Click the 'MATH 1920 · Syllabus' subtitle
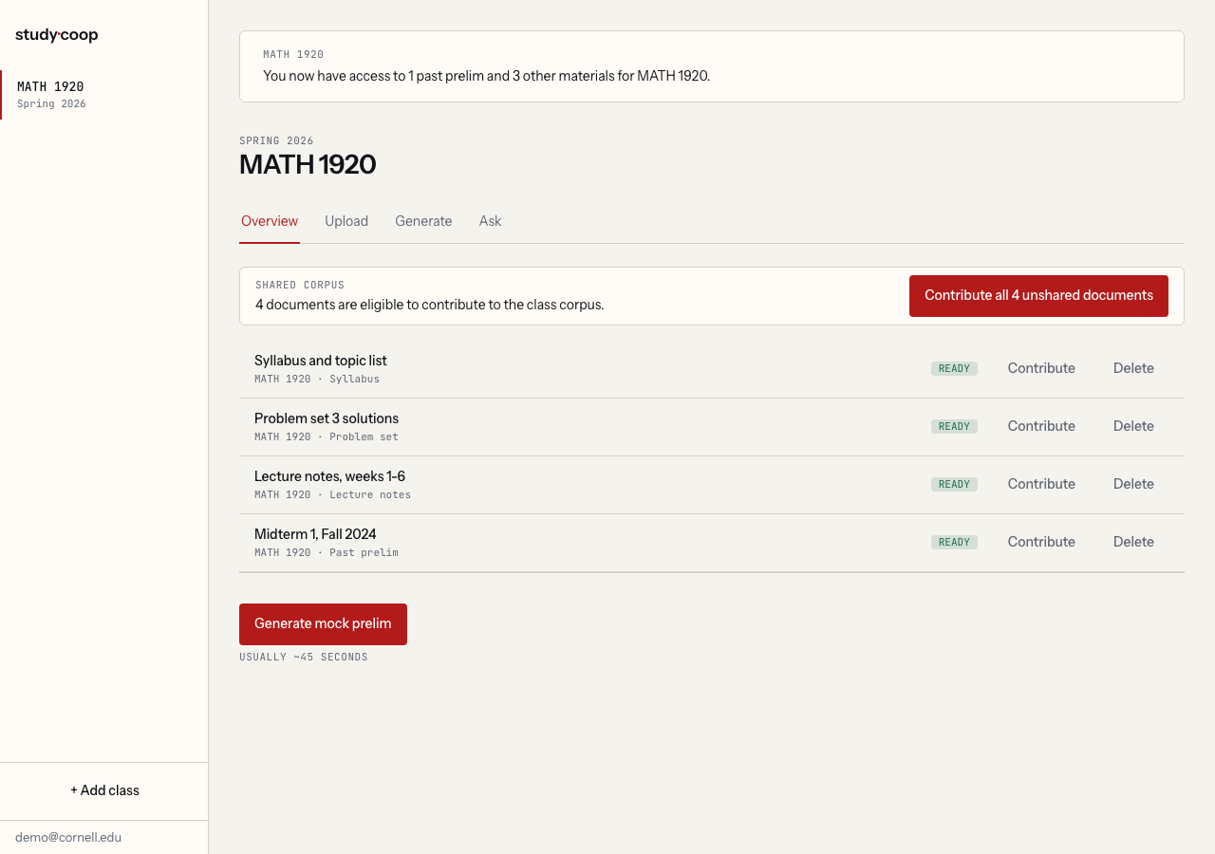Viewport: 1215px width, 854px height. coord(317,379)
